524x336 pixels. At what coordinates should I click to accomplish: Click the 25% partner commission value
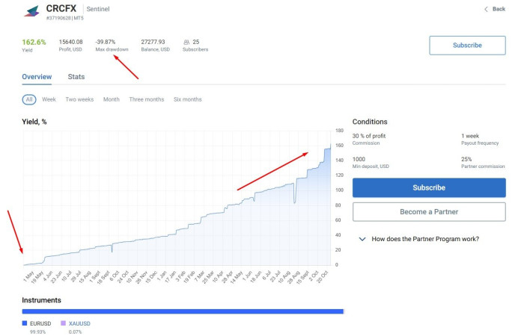[466, 159]
